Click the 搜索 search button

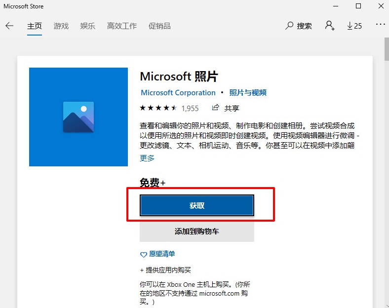299,26
